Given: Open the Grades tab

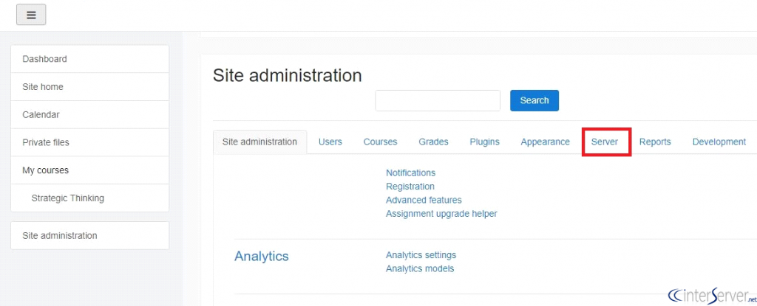Looking at the screenshot, I should coord(433,142).
